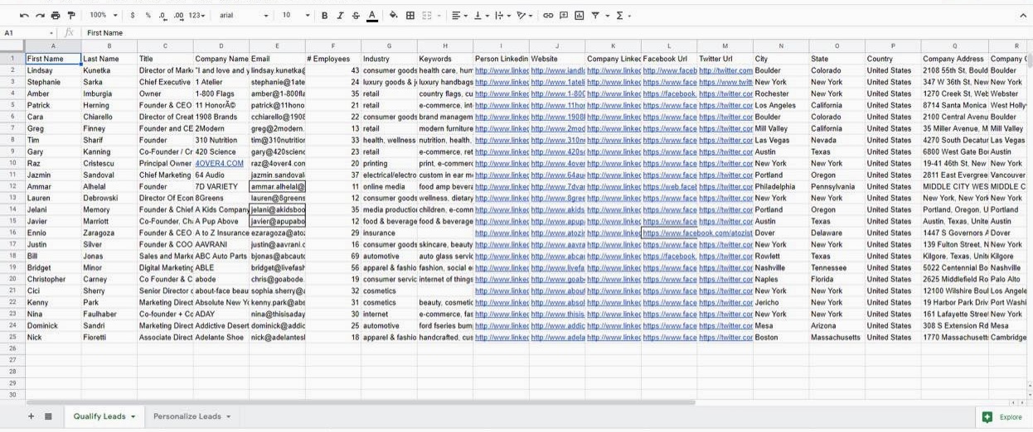1033x432 pixels.
Task: Open the zoom 100% dropdown
Action: coord(103,16)
